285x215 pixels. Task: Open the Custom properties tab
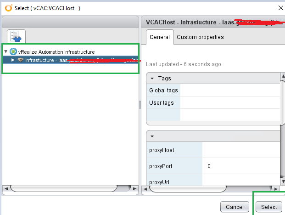200,37
